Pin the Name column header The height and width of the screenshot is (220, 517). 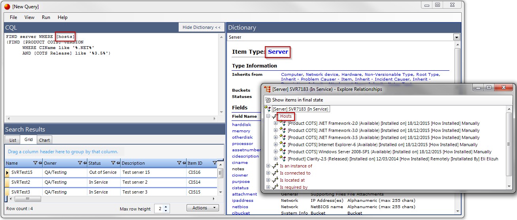point(40,163)
